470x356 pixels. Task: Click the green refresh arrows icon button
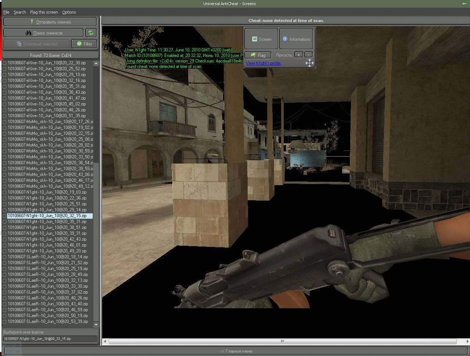[x=91, y=33]
